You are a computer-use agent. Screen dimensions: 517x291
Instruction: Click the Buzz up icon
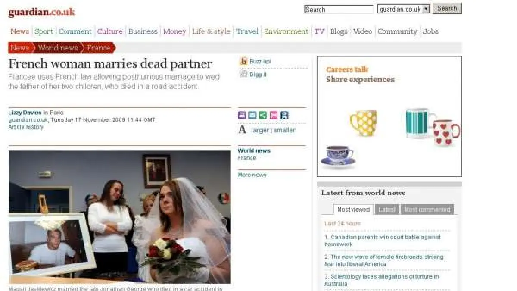[243, 62]
